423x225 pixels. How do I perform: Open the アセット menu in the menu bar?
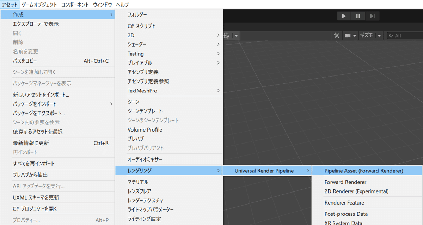(x=10, y=5)
